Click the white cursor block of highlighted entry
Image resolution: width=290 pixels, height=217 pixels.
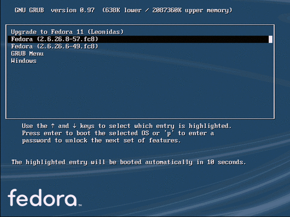click(271, 39)
